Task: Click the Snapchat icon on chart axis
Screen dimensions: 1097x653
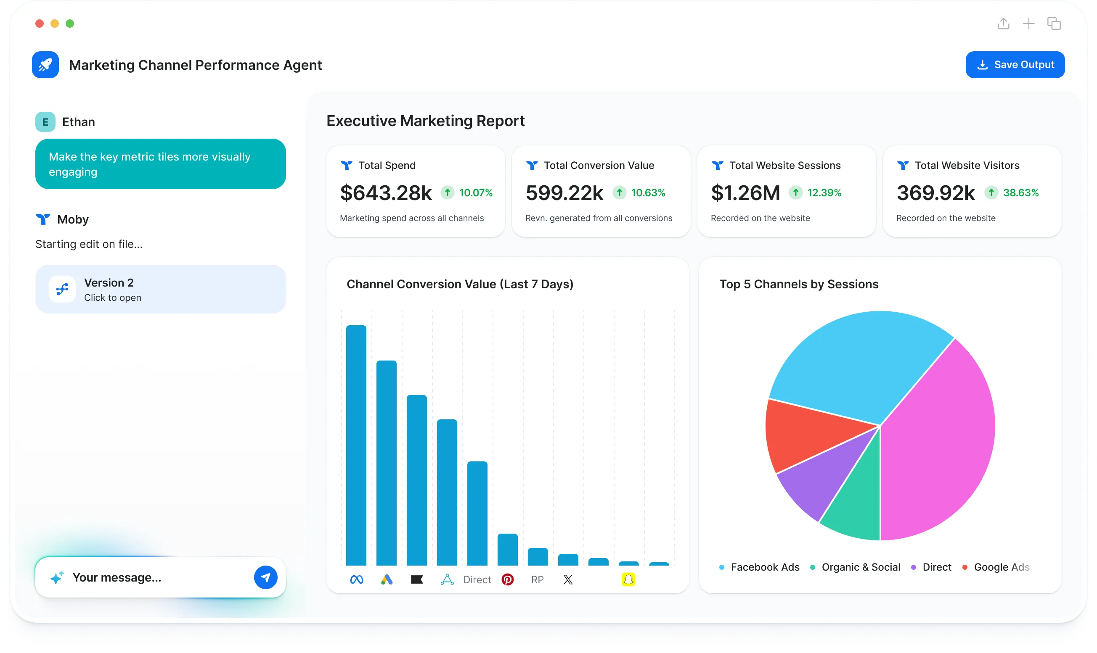Action: (x=628, y=579)
